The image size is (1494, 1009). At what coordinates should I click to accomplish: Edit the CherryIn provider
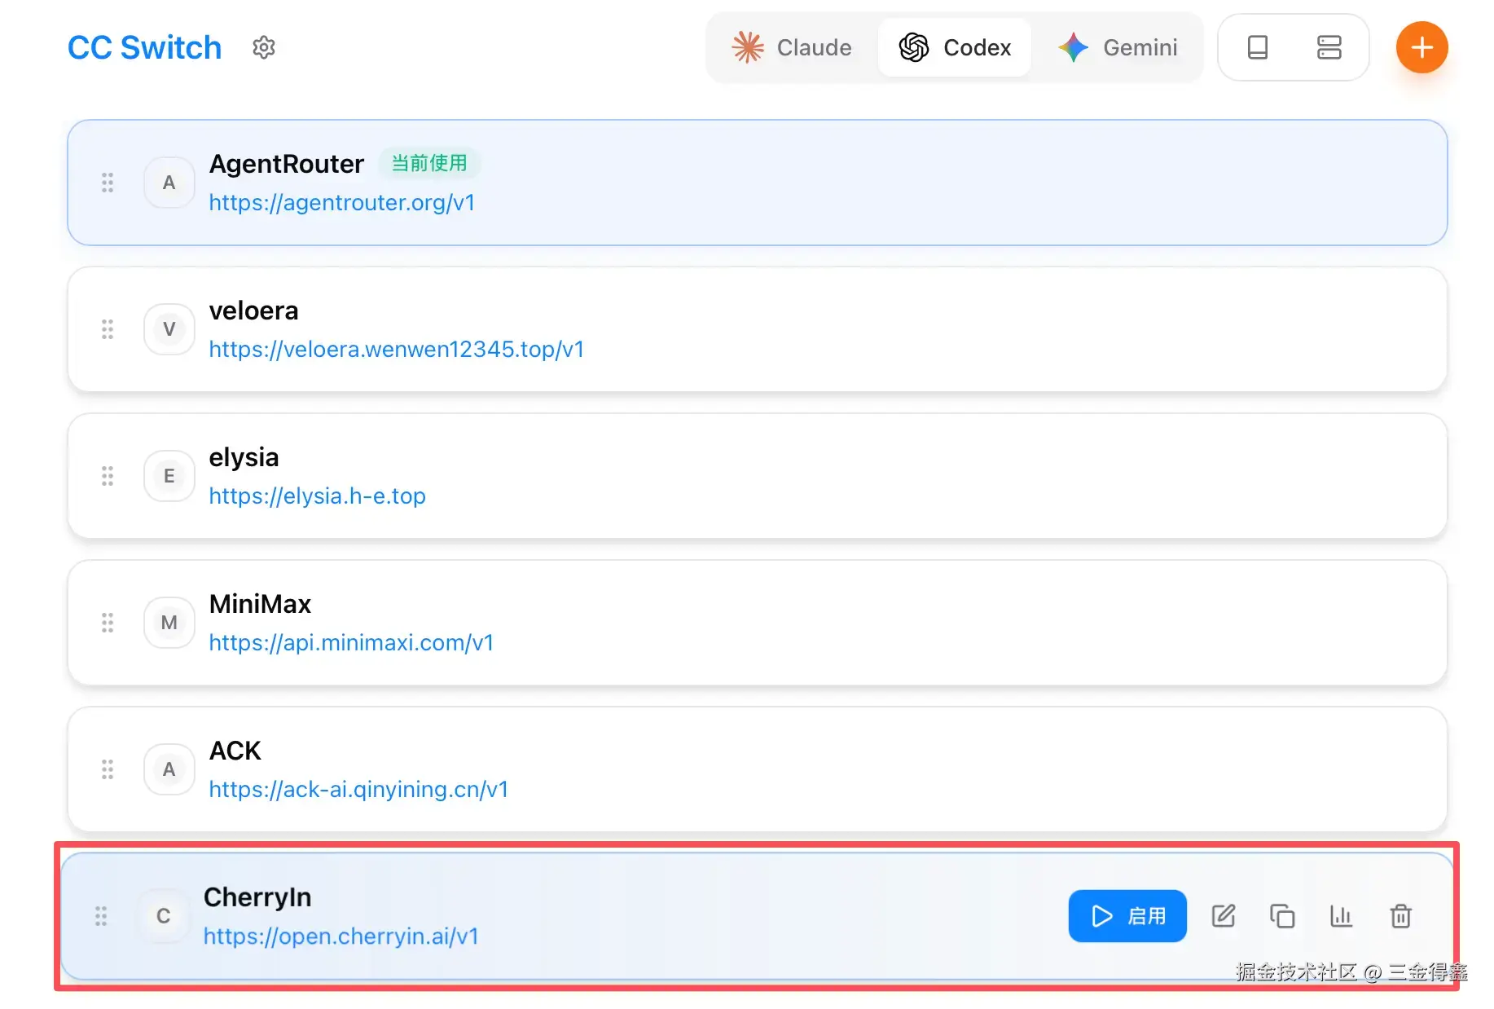[x=1223, y=916]
